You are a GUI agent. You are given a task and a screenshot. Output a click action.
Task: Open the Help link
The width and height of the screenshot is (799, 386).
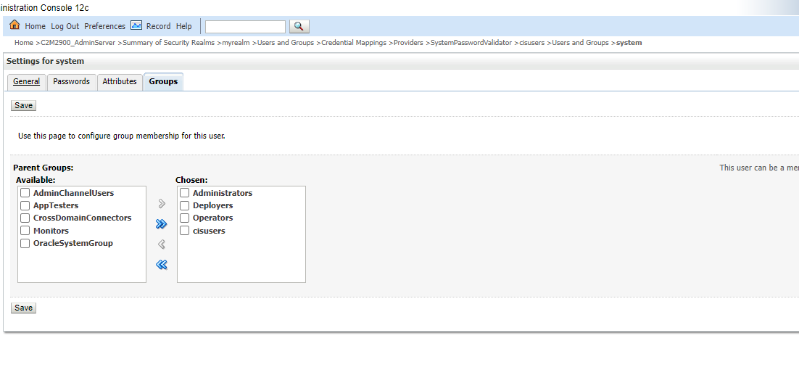(x=184, y=27)
